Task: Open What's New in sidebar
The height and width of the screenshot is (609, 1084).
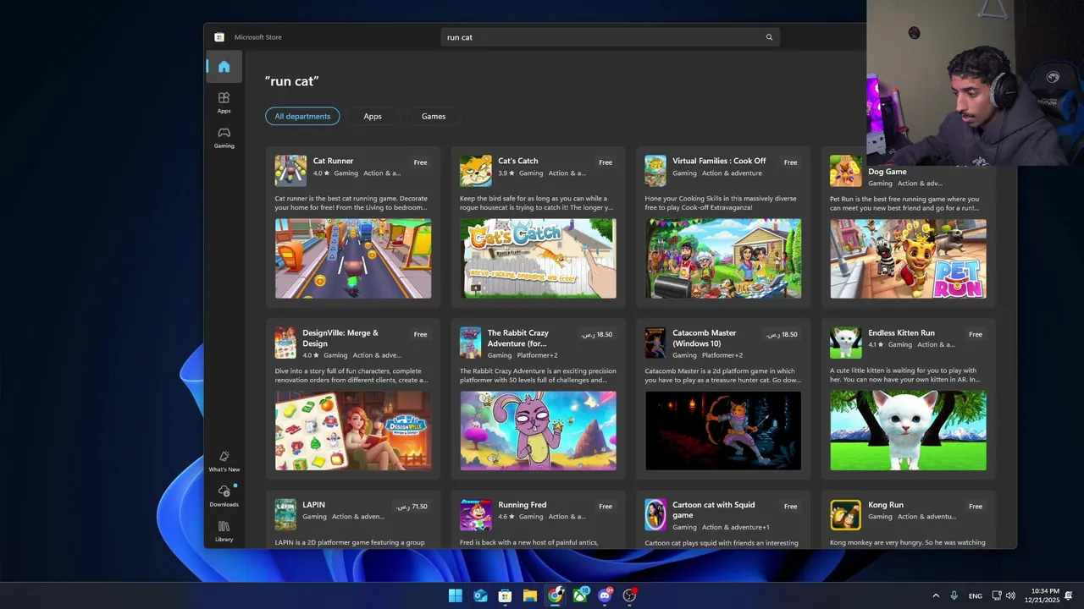Action: (224, 461)
